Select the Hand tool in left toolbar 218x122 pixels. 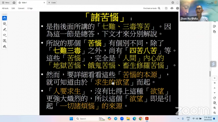pos(5,18)
